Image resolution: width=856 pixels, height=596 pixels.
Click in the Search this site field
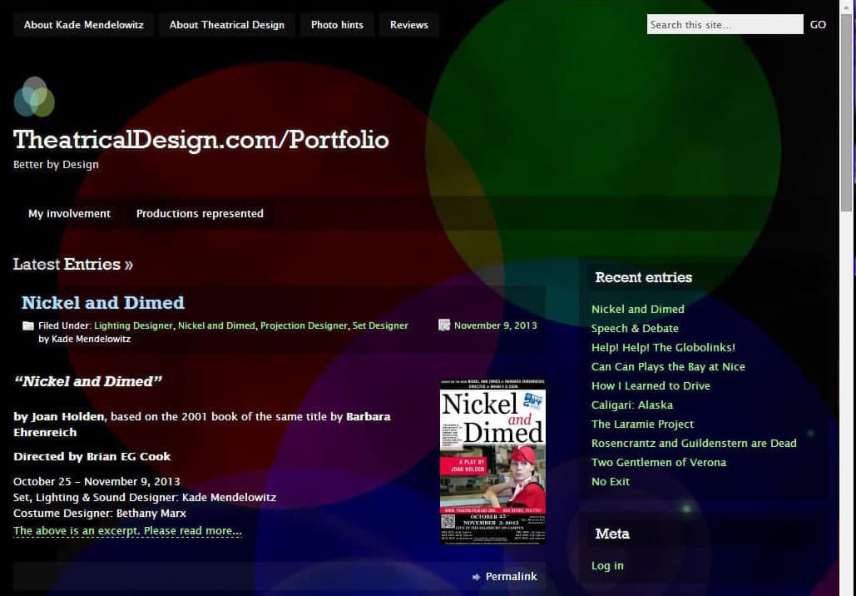pos(724,25)
